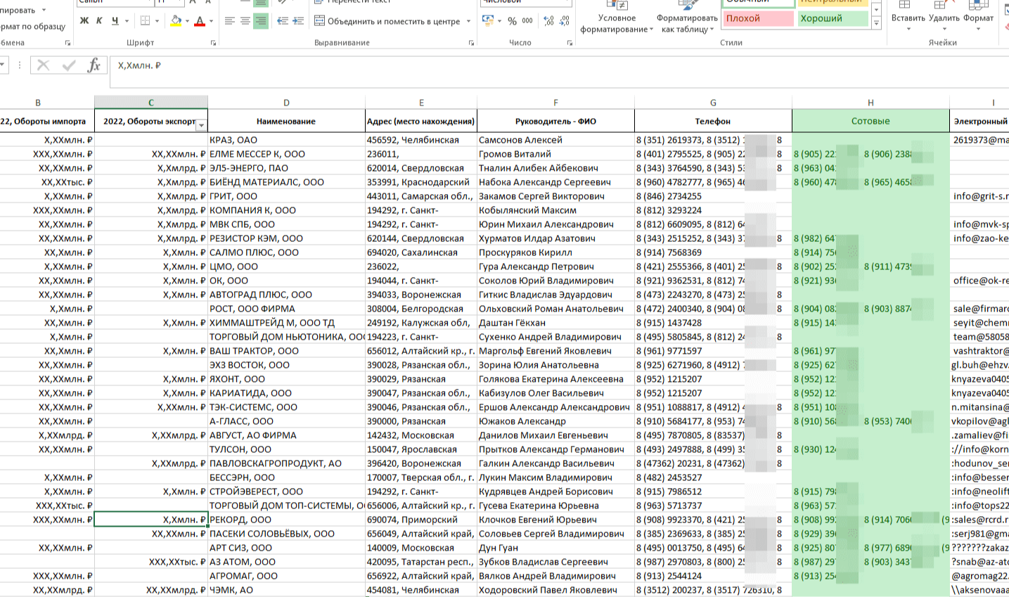Select column D header

click(286, 103)
